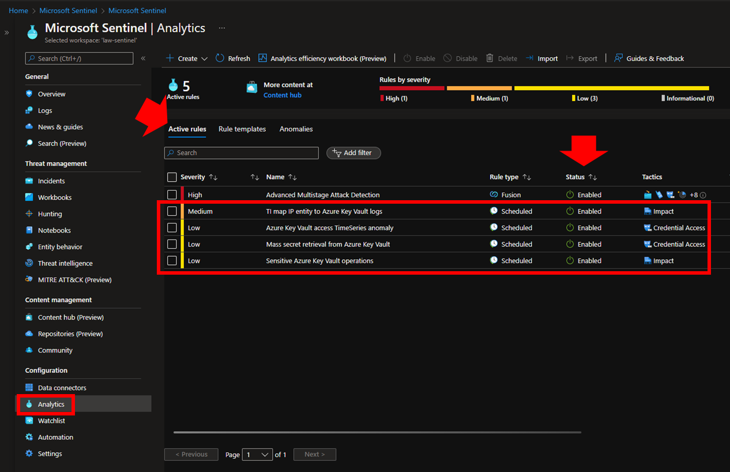Check Mass secret retrieval rule checkbox
Screen dimensions: 730x472
click(x=172, y=244)
